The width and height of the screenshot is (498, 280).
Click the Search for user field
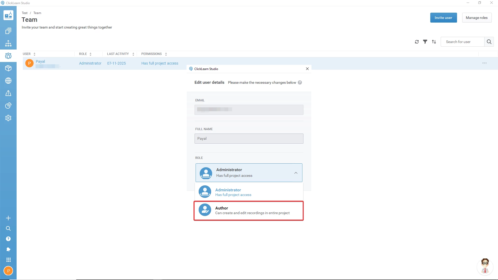(x=462, y=42)
